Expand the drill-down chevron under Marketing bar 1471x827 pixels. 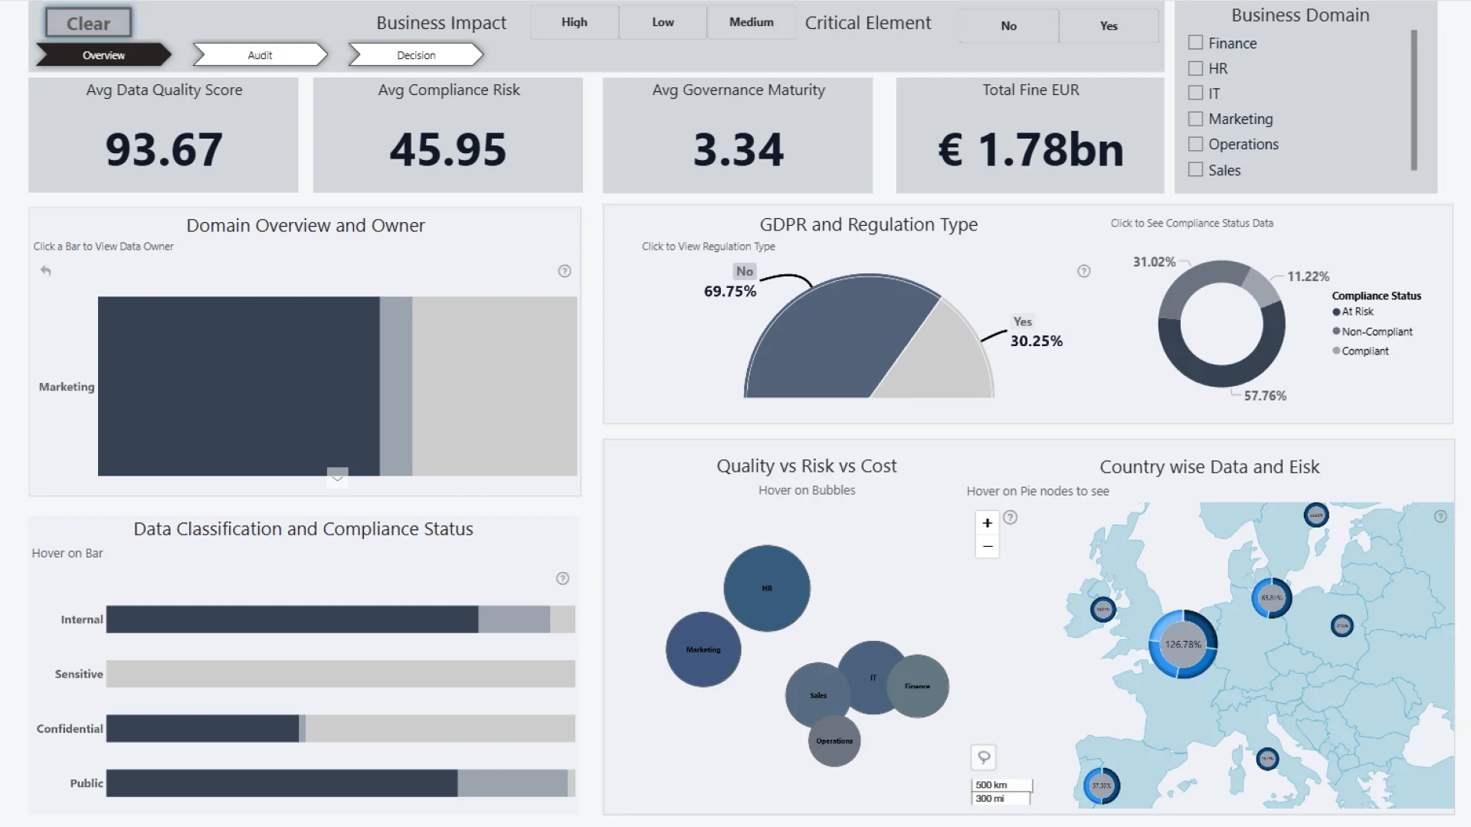point(337,477)
